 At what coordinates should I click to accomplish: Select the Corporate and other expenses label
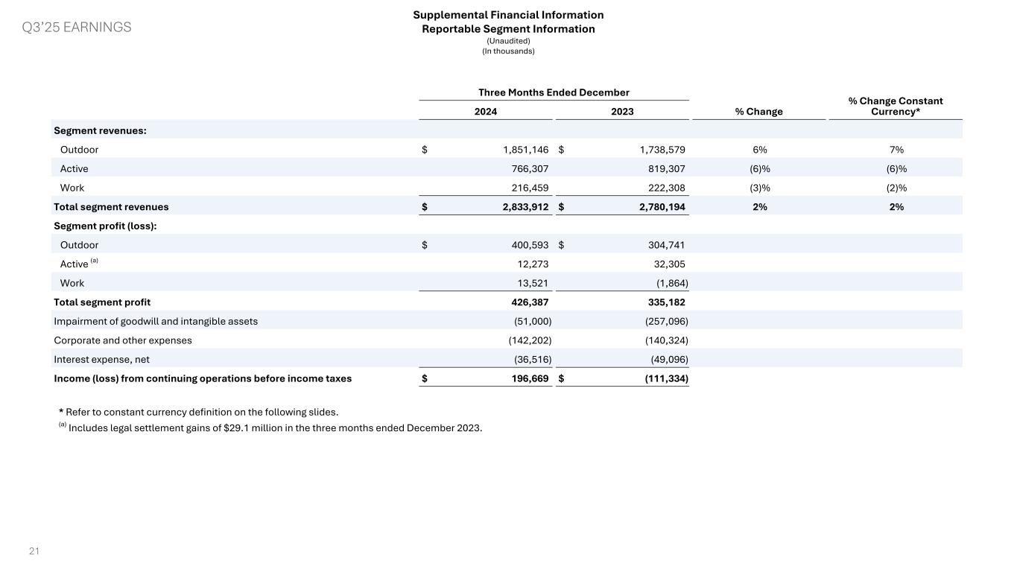pyautogui.click(x=123, y=340)
